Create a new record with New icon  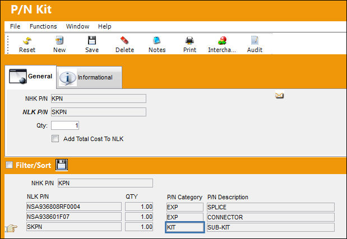pos(59,41)
